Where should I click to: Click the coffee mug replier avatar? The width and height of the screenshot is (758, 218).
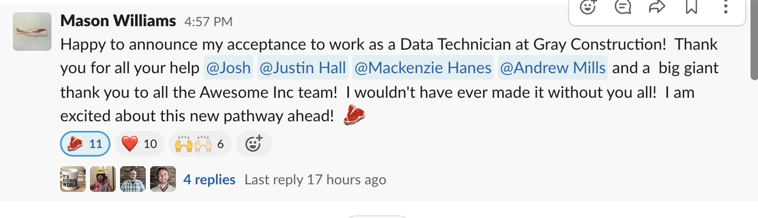73,179
